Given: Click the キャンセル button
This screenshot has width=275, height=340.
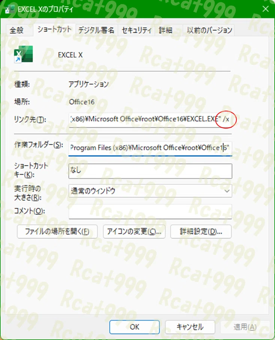Looking at the screenshot, I should coord(190,327).
